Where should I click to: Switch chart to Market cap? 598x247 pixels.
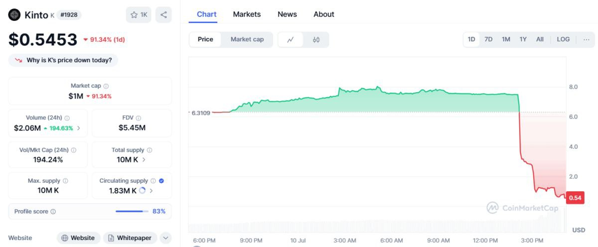pos(247,39)
